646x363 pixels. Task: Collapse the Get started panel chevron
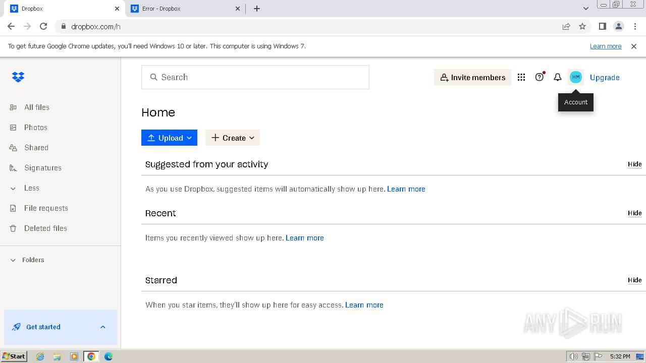pos(103,327)
